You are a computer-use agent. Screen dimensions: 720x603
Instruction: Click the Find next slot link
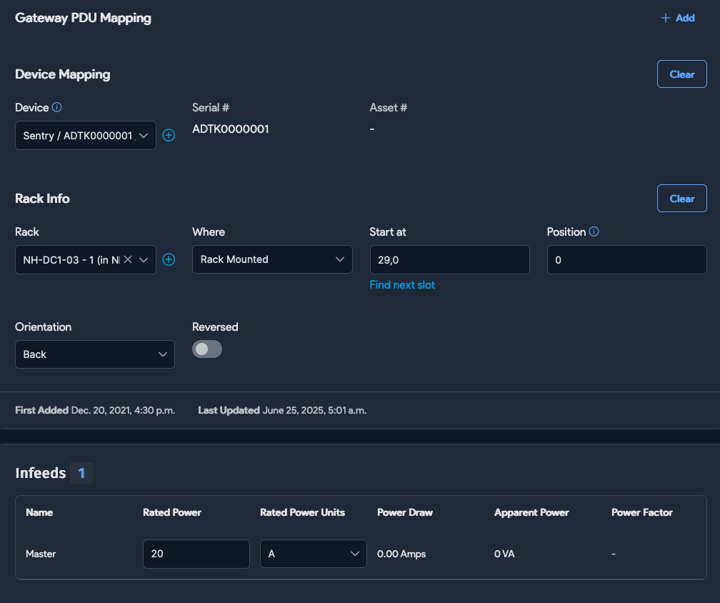(x=401, y=284)
